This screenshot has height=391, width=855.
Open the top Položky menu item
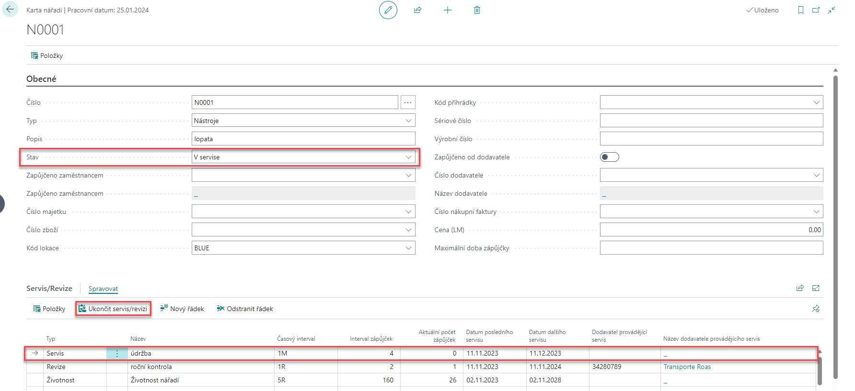point(47,56)
